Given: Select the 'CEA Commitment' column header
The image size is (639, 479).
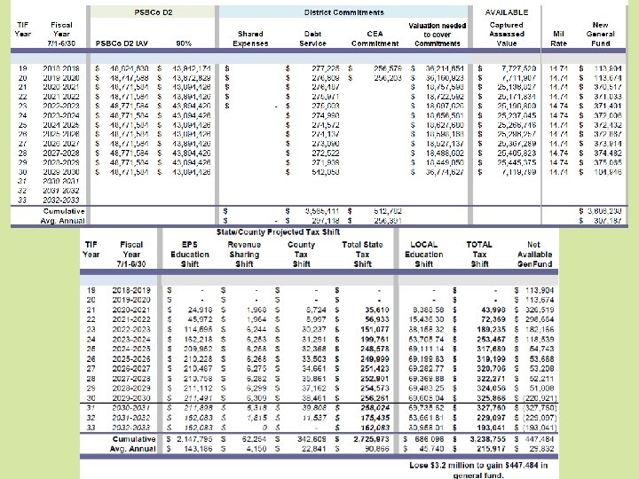Looking at the screenshot, I should (x=375, y=39).
